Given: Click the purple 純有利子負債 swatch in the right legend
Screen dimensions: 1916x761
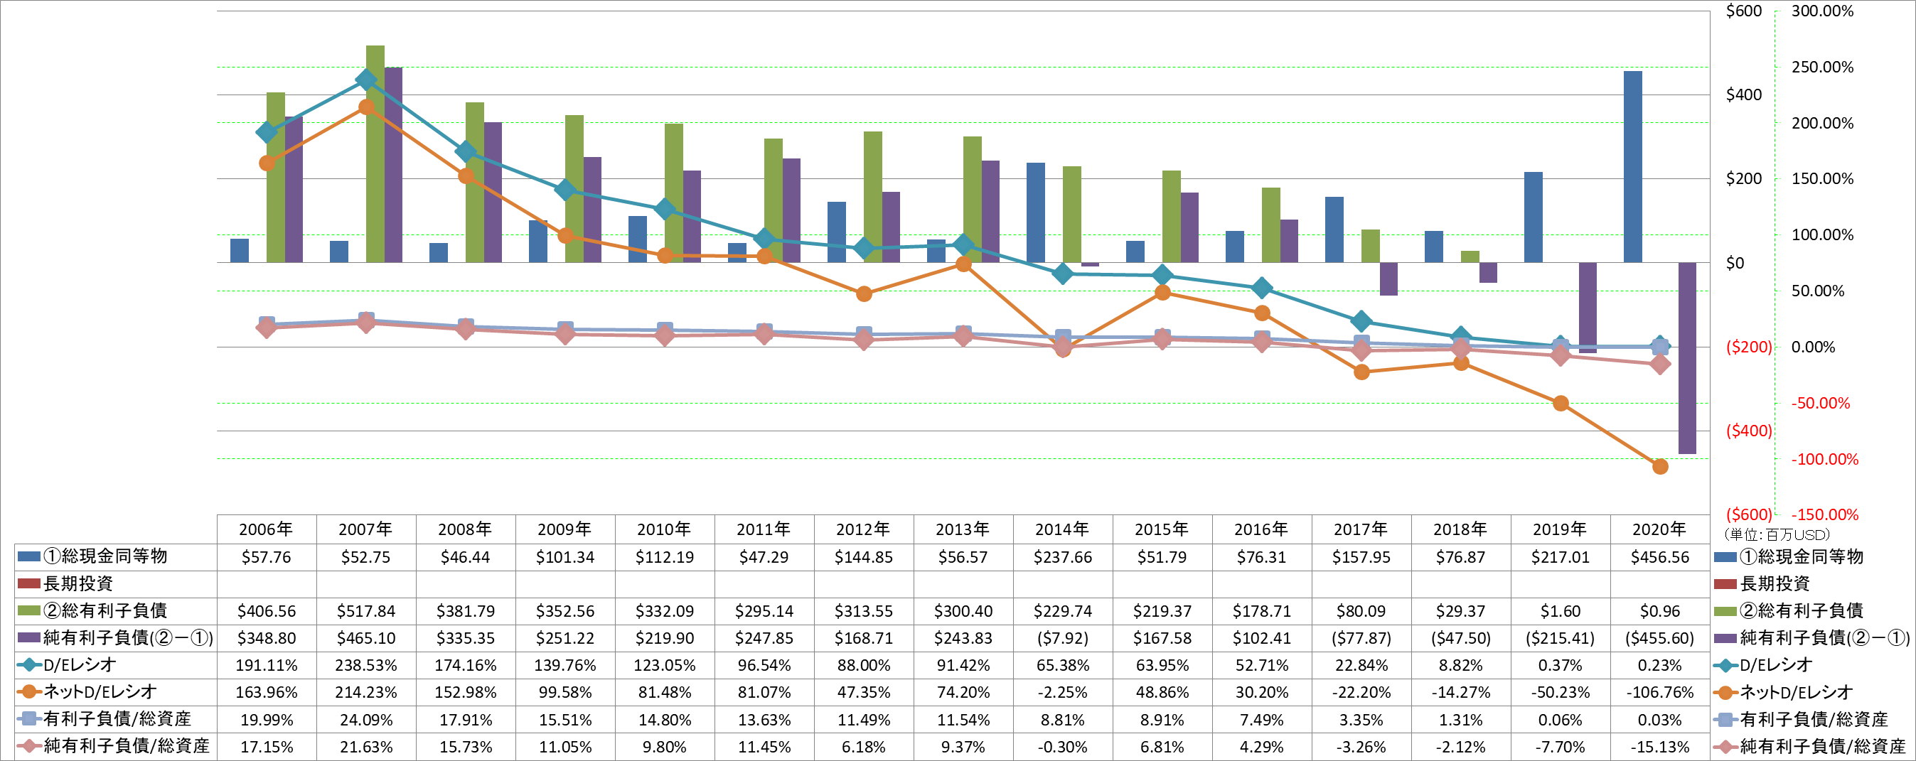Looking at the screenshot, I should tap(1725, 637).
